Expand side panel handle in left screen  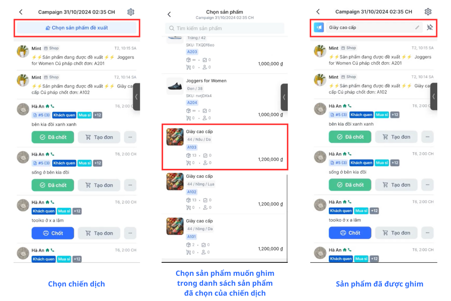tap(137, 97)
